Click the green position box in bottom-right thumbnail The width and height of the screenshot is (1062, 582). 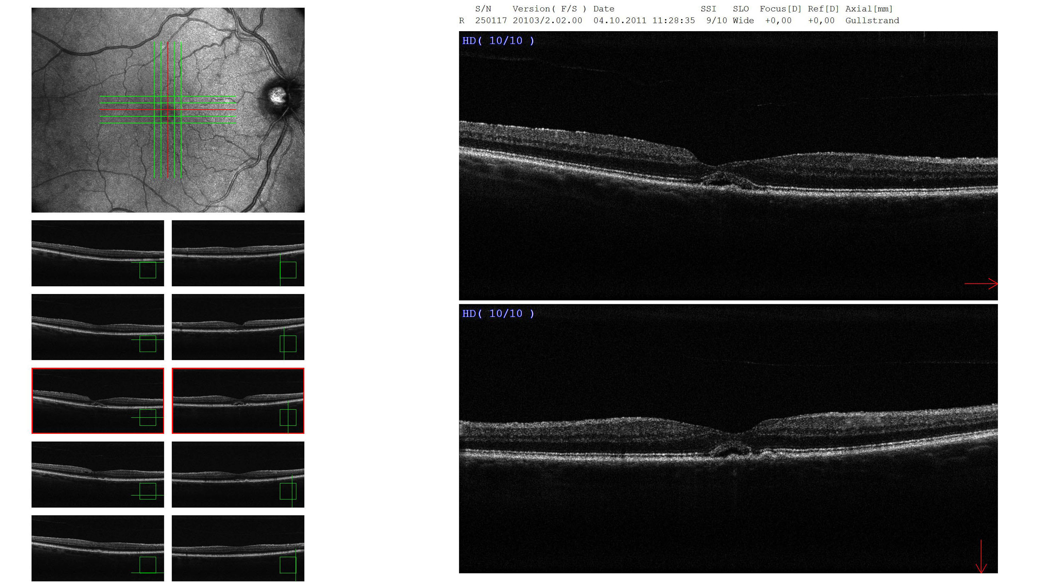pos(288,565)
